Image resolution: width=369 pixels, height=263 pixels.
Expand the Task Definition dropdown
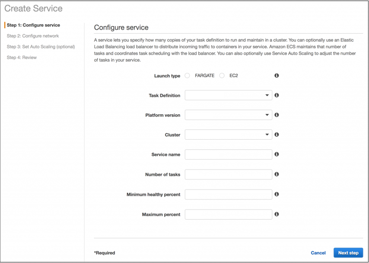tap(228, 95)
